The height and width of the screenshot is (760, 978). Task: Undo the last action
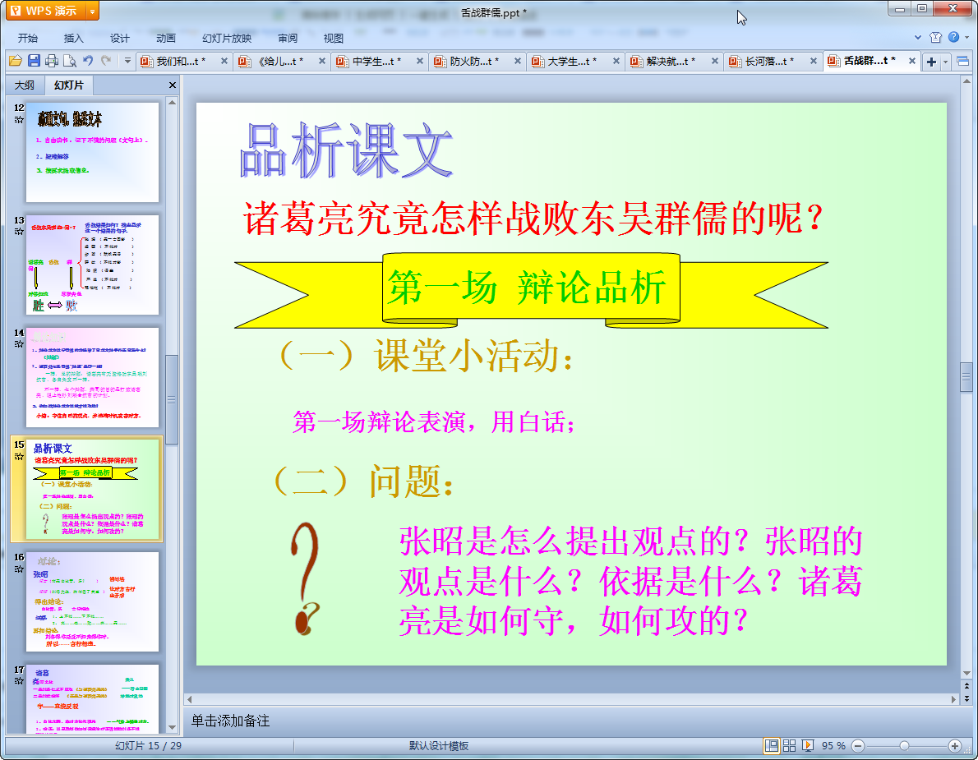[87, 61]
